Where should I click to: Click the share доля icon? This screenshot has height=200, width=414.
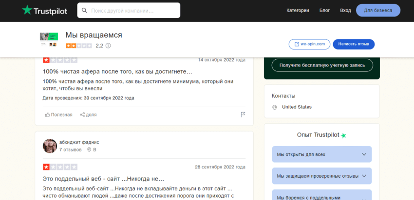(82, 115)
